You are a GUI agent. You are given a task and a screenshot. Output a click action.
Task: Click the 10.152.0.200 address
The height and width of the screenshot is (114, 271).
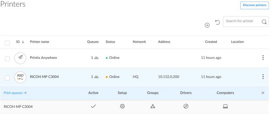point(169,77)
